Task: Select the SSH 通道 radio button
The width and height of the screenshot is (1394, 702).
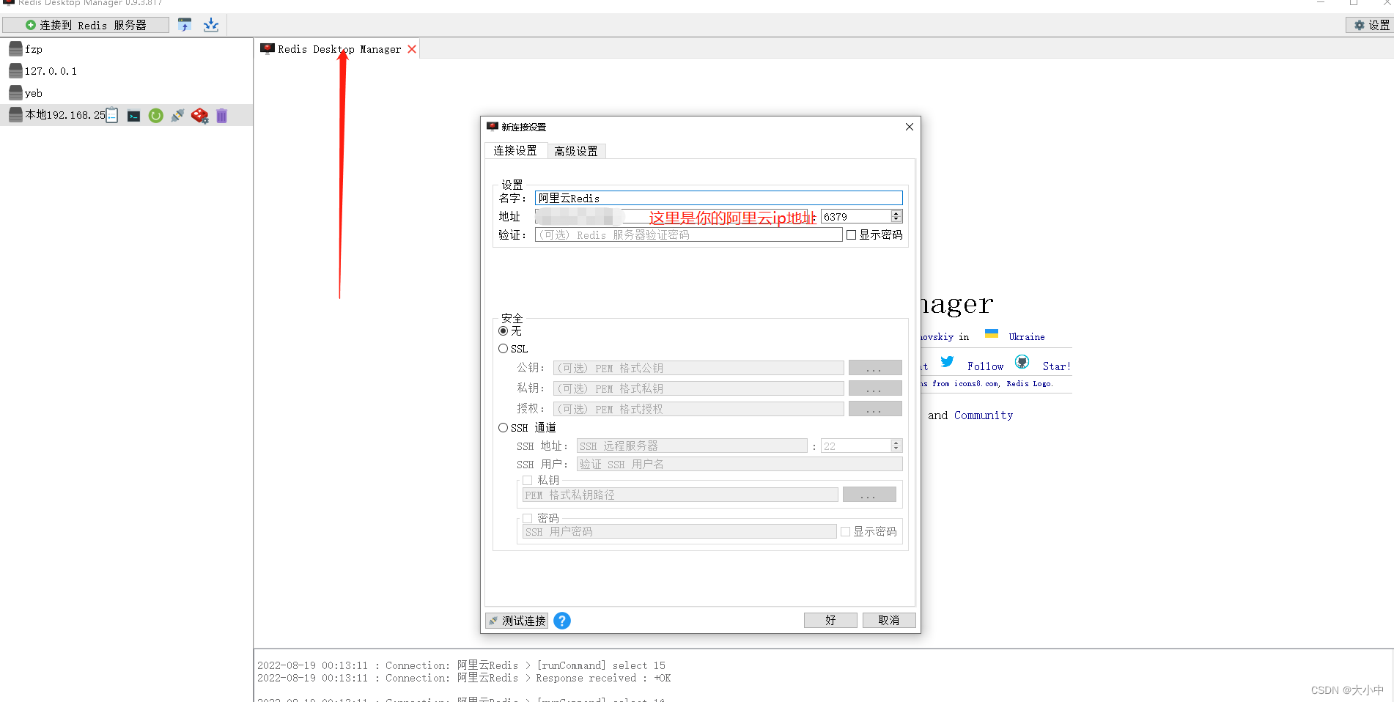Action: (503, 428)
